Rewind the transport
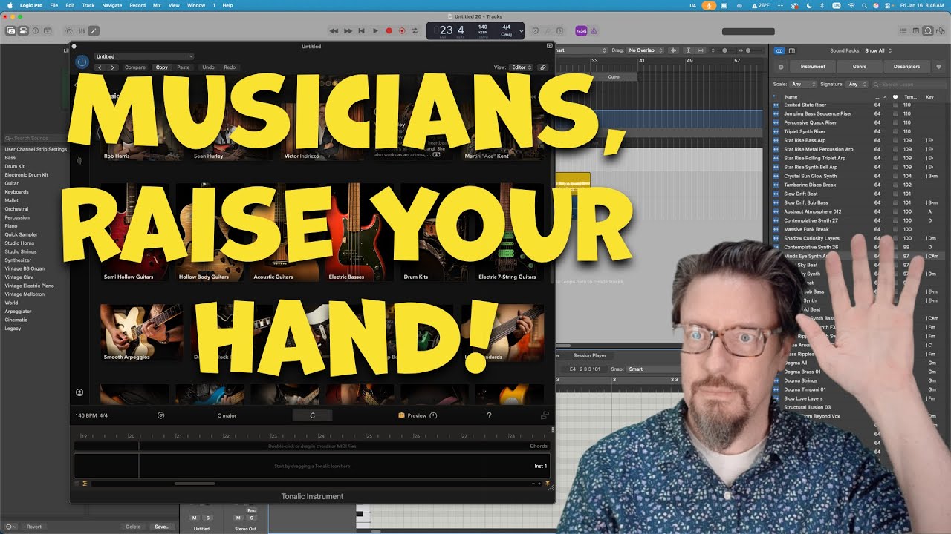The width and height of the screenshot is (951, 534). point(334,30)
